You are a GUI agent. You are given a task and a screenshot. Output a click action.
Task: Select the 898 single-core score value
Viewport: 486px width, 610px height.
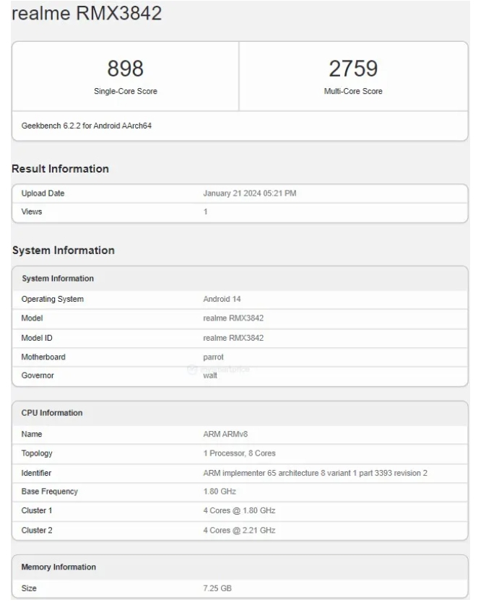tap(125, 69)
